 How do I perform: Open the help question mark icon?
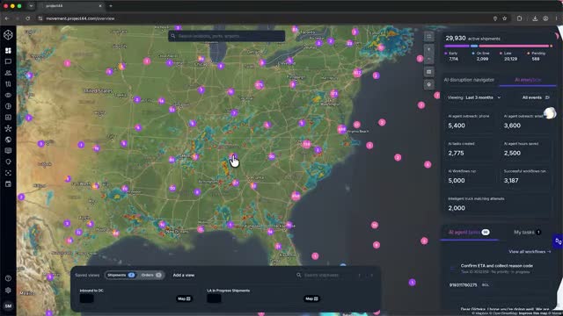(8, 278)
